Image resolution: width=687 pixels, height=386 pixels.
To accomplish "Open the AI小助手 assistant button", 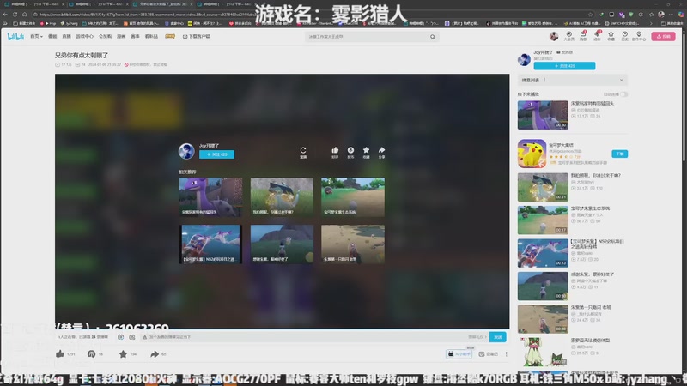I will [459, 353].
